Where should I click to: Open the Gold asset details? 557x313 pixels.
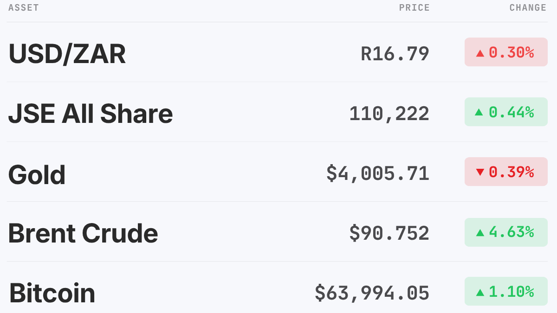278,172
